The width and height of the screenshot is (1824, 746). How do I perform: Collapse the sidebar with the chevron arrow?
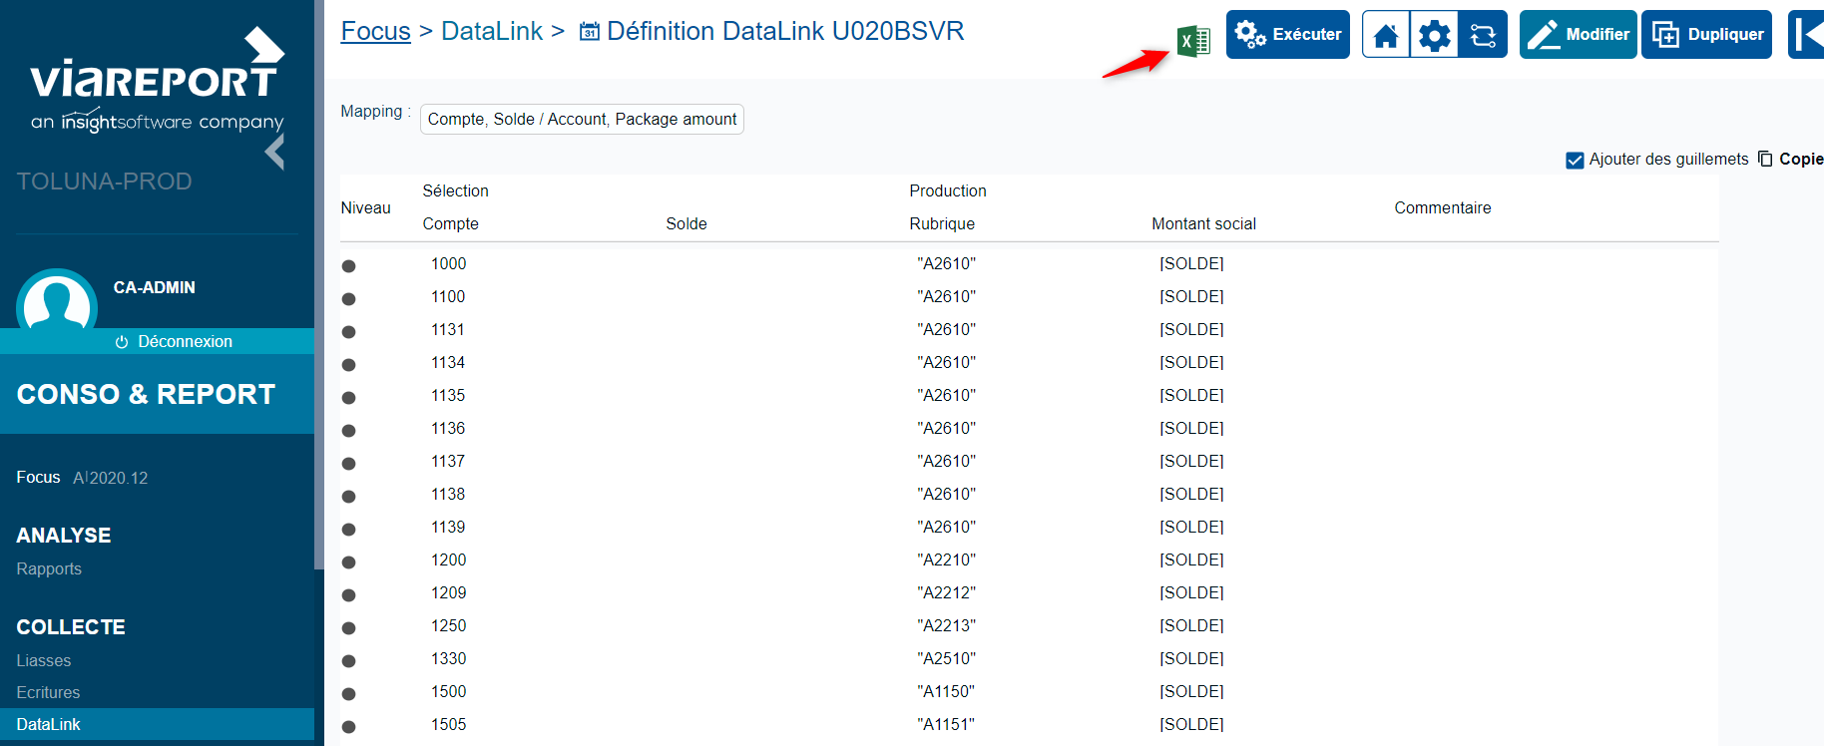click(275, 153)
